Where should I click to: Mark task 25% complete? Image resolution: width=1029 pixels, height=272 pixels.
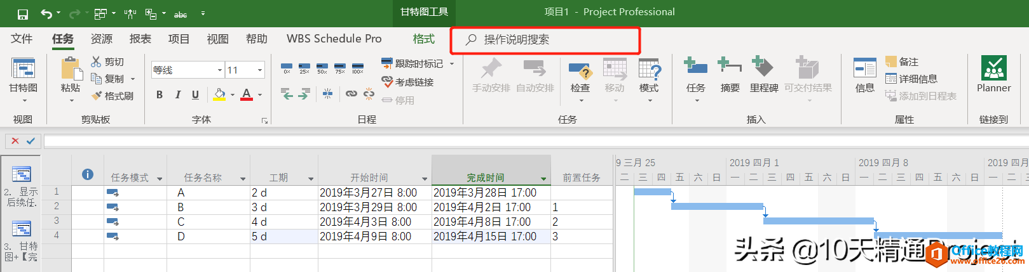[x=304, y=68]
